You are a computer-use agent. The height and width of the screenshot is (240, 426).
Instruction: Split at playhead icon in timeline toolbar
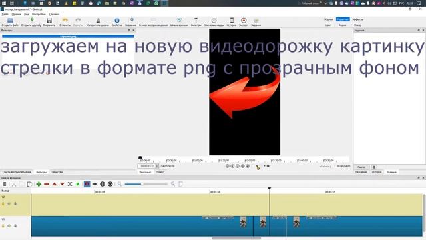point(70,184)
